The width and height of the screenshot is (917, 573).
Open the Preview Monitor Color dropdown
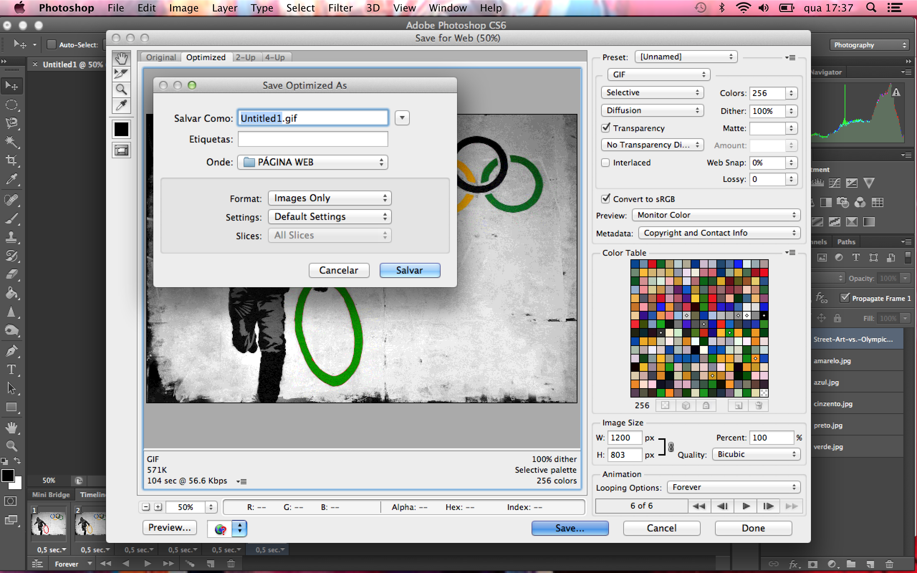[716, 215]
